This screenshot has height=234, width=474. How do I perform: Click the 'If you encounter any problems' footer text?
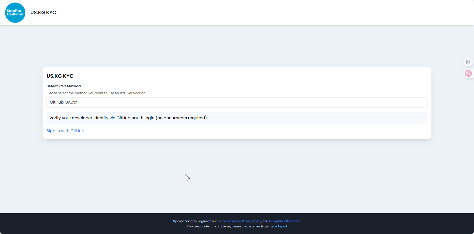click(x=209, y=226)
